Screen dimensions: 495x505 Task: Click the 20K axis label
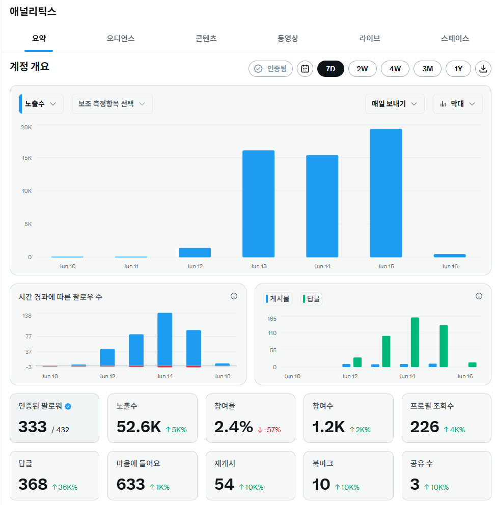coord(26,127)
